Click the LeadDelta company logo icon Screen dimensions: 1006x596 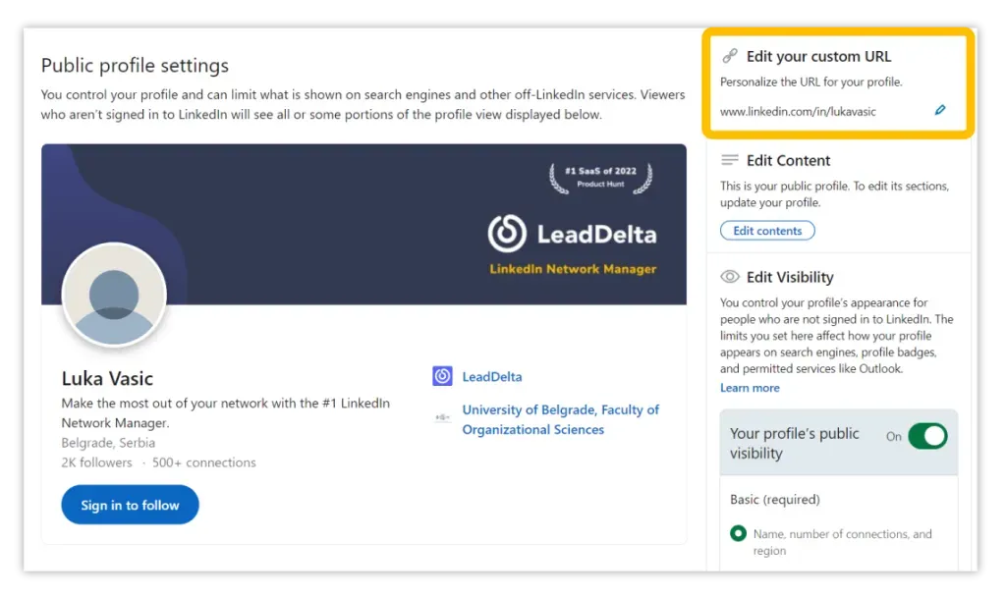[442, 376]
